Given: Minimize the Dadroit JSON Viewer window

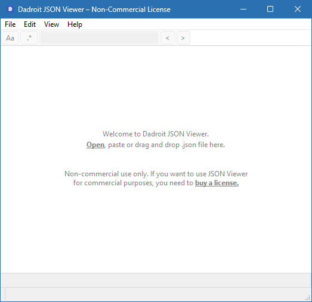Looking at the screenshot, I should click(243, 9).
